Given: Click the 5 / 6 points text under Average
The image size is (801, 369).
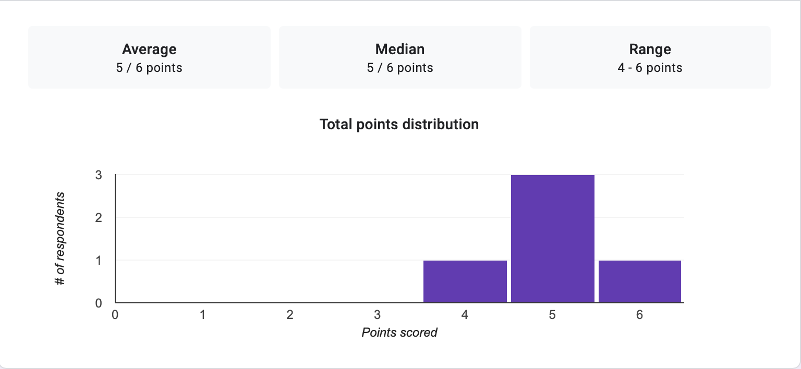Looking at the screenshot, I should coord(149,68).
